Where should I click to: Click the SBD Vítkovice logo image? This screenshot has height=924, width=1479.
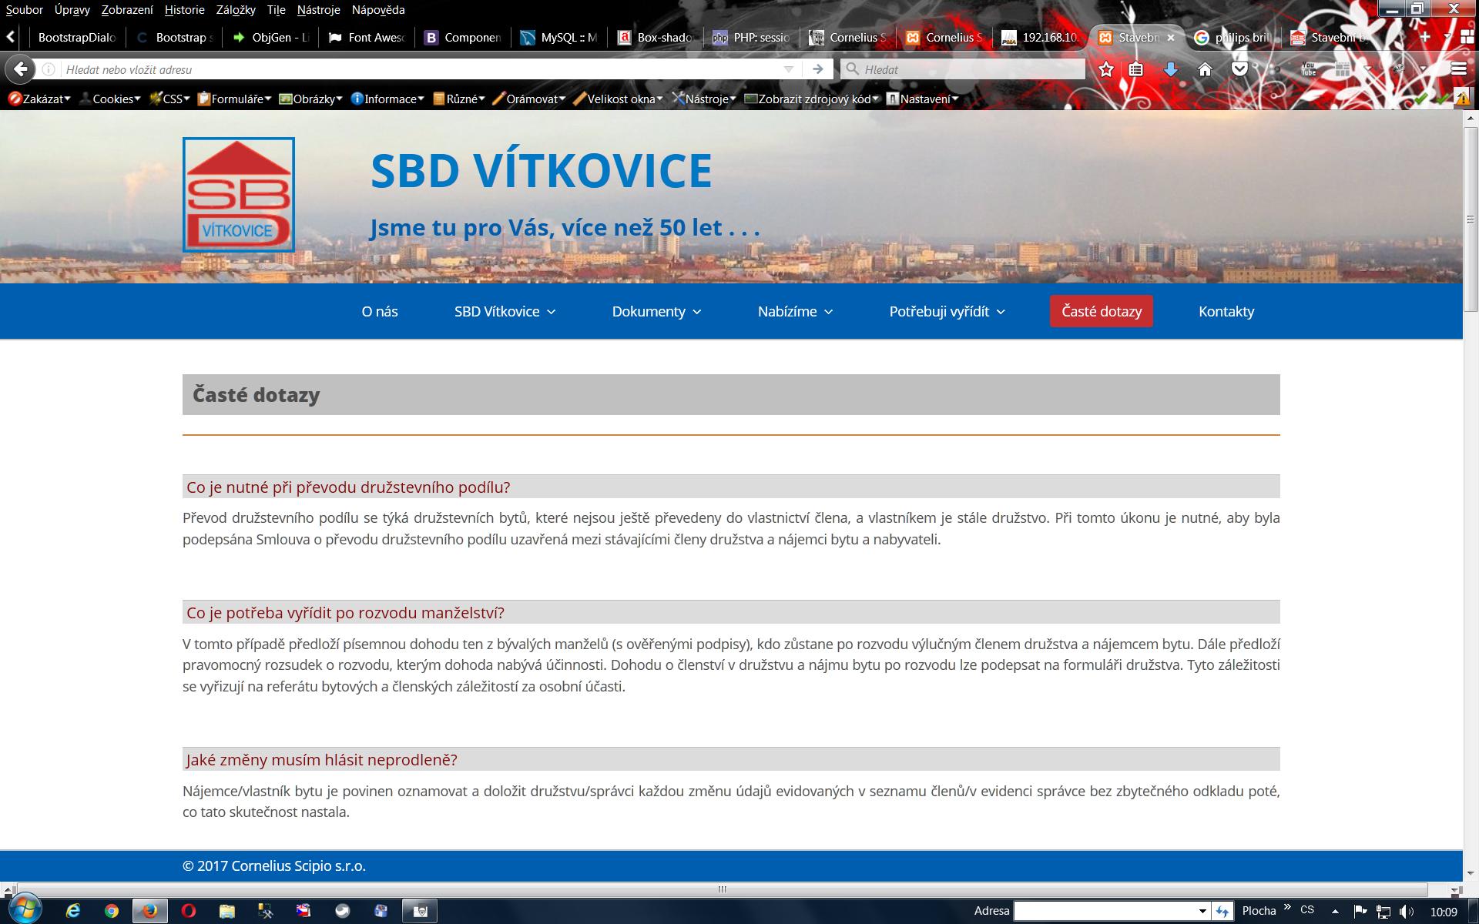pos(239,195)
